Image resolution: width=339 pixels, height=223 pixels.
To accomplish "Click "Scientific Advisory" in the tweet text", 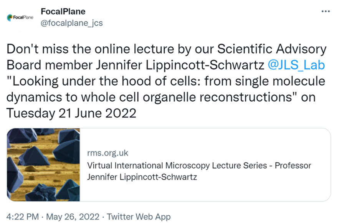I will pyautogui.click(x=272, y=50).
